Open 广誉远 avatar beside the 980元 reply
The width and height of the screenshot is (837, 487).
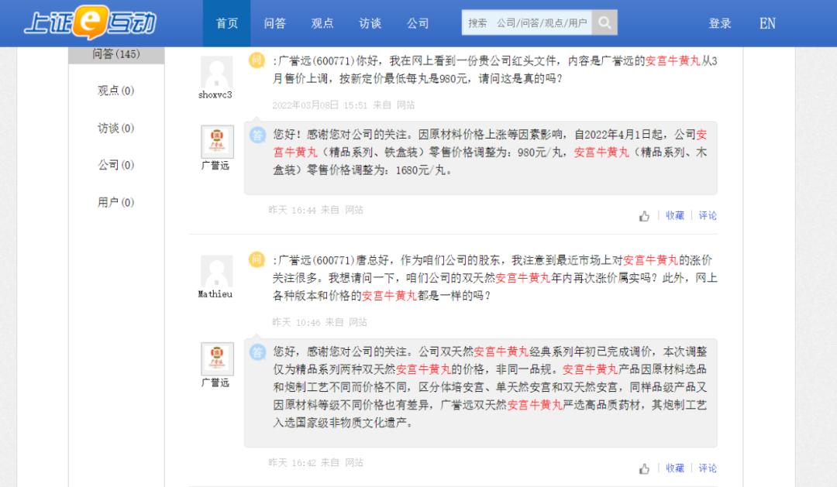tap(217, 142)
